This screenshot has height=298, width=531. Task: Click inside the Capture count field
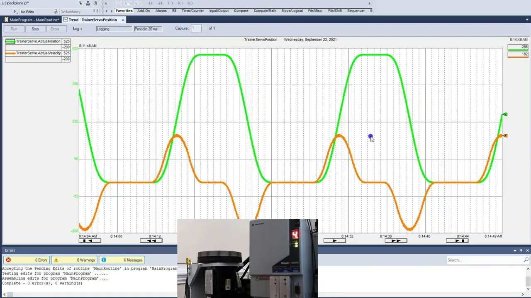coord(195,28)
